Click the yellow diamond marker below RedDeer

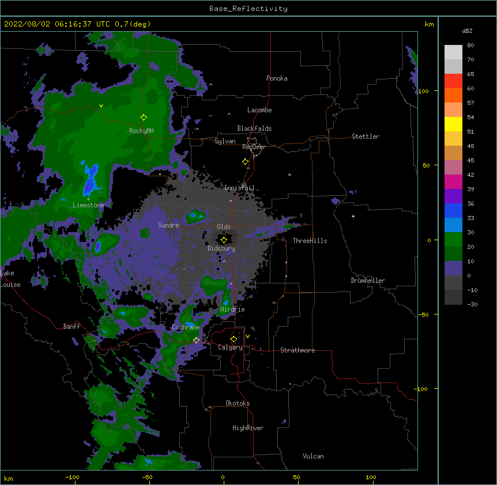coord(245,162)
